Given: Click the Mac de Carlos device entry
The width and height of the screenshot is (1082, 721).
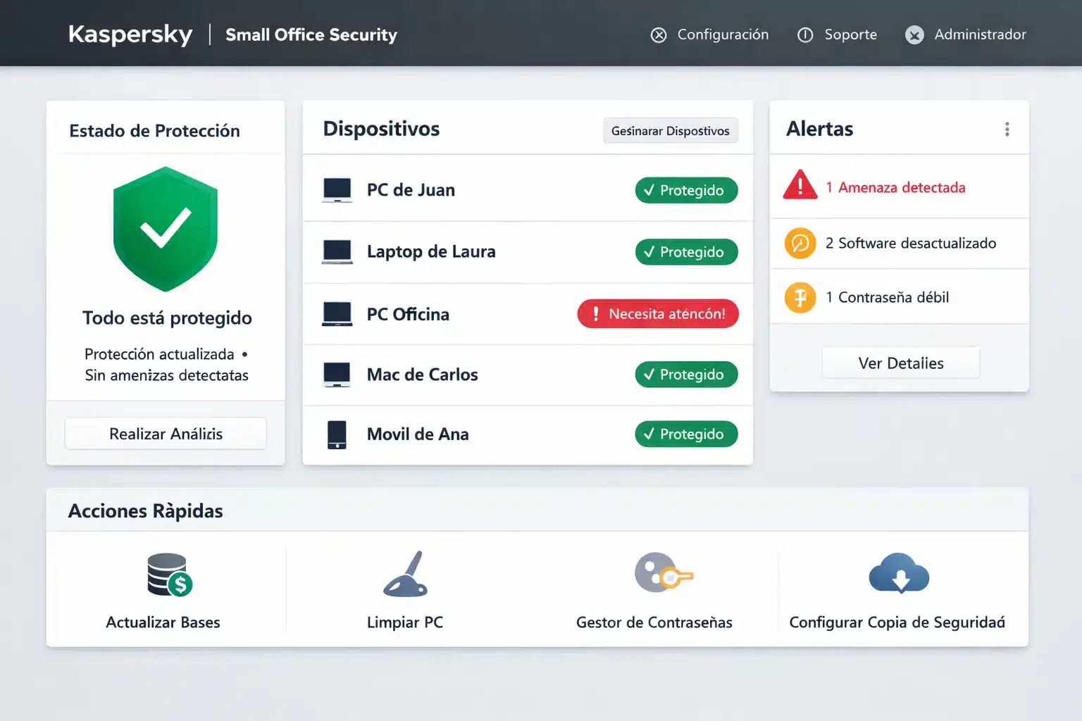Looking at the screenshot, I should point(421,374).
